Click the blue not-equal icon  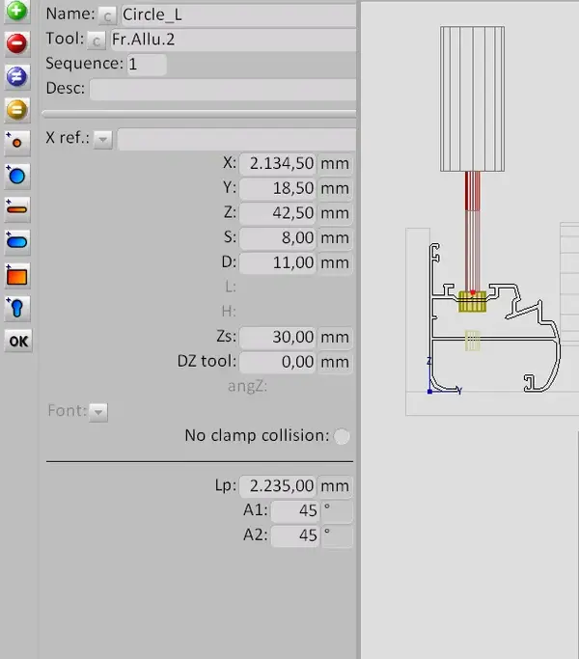(x=16, y=76)
